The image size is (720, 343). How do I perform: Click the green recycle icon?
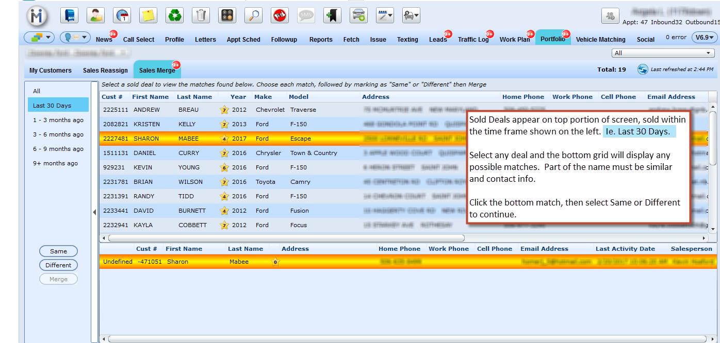[x=174, y=15]
